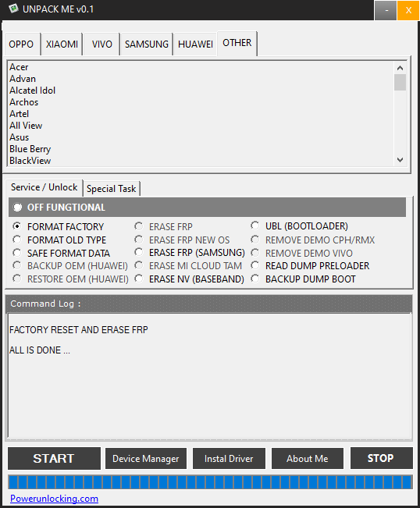
Task: Click the brand list scrollbar thumb
Action: click(x=400, y=82)
